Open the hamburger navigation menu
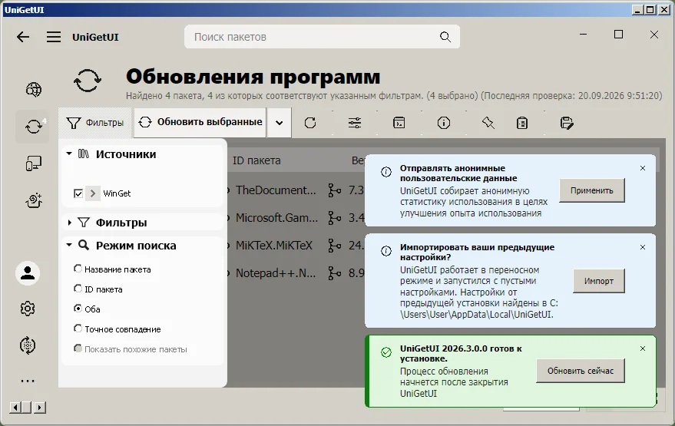Viewport: 675px width, 426px height. (54, 37)
